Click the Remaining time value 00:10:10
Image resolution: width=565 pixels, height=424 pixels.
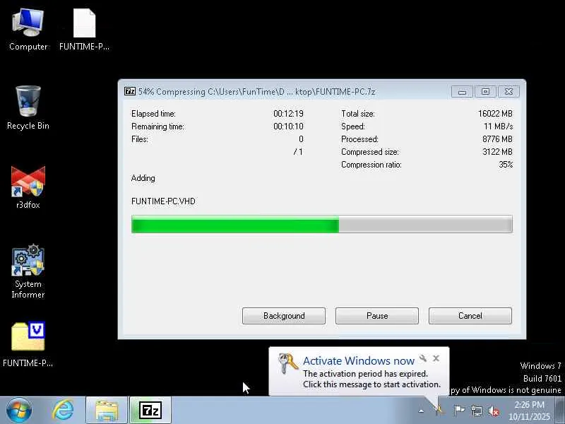point(288,126)
